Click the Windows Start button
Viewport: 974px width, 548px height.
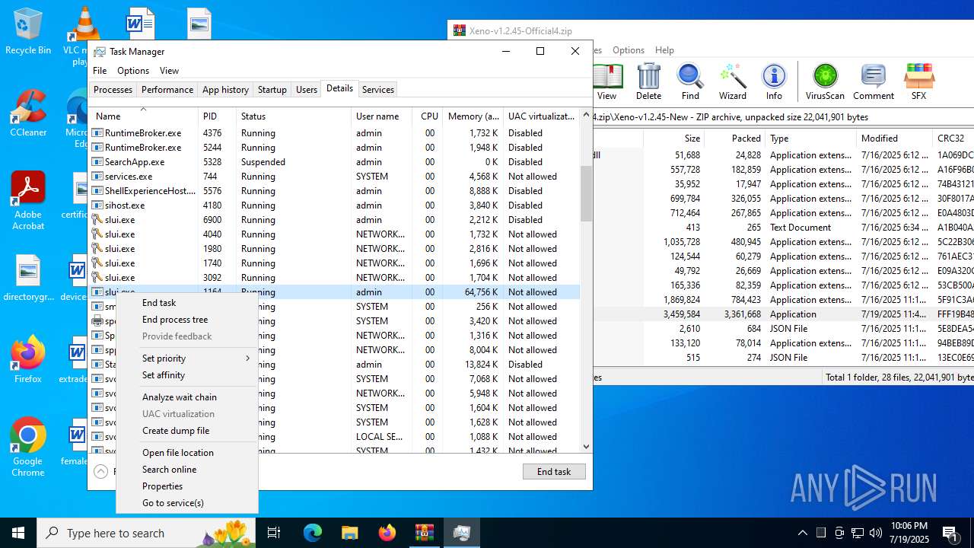point(18,533)
